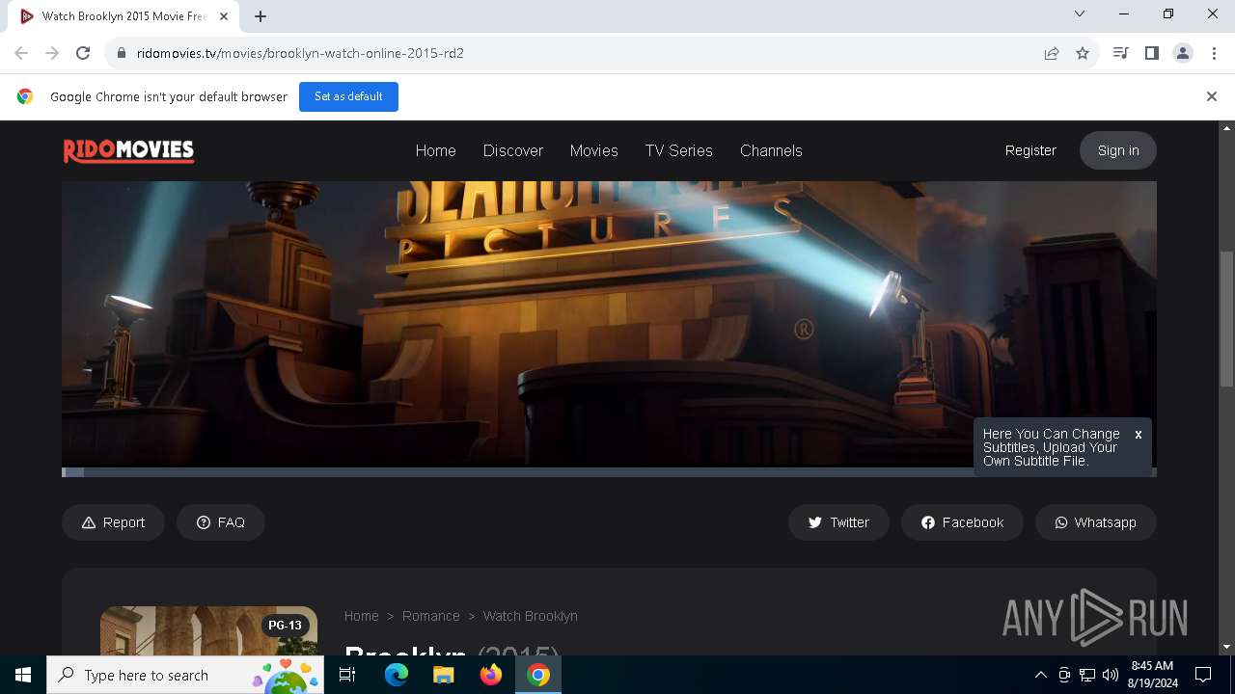Click the Brooklyn movie poster thumbnail

[x=208, y=630]
